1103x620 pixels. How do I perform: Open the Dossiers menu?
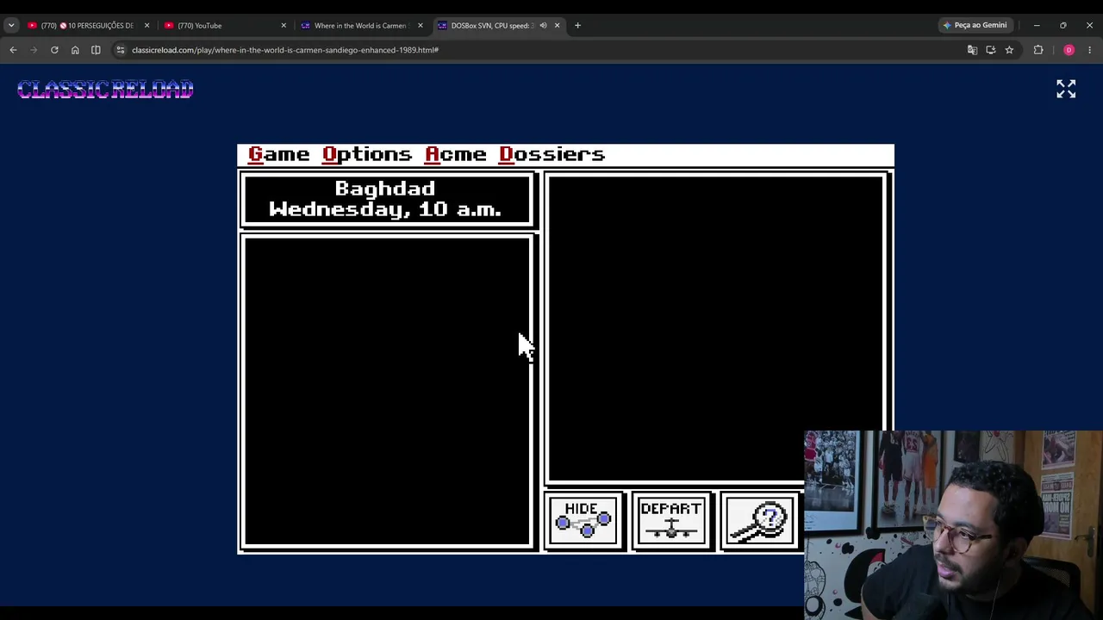(x=552, y=154)
